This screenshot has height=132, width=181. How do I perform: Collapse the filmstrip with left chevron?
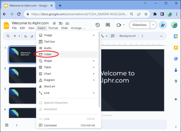17,125
